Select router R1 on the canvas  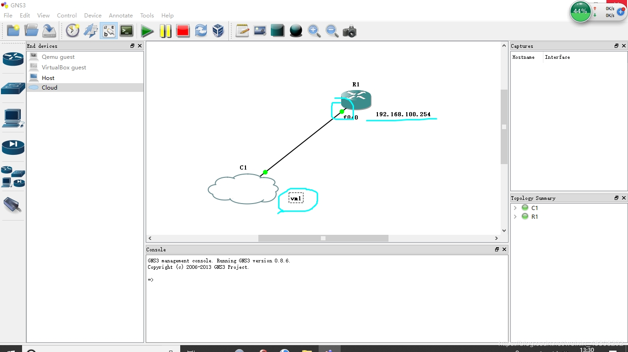[356, 99]
